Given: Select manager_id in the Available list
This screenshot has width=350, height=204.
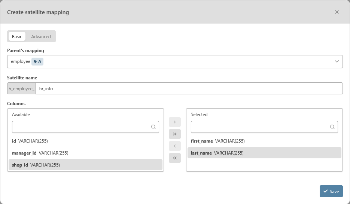Looking at the screenshot, I should (x=40, y=153).
